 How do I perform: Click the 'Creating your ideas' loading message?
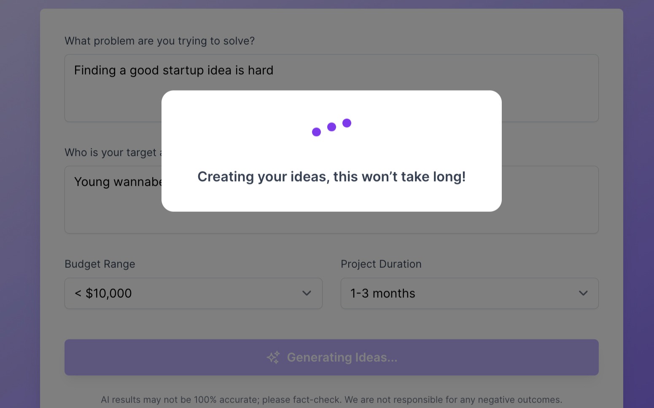click(x=331, y=176)
